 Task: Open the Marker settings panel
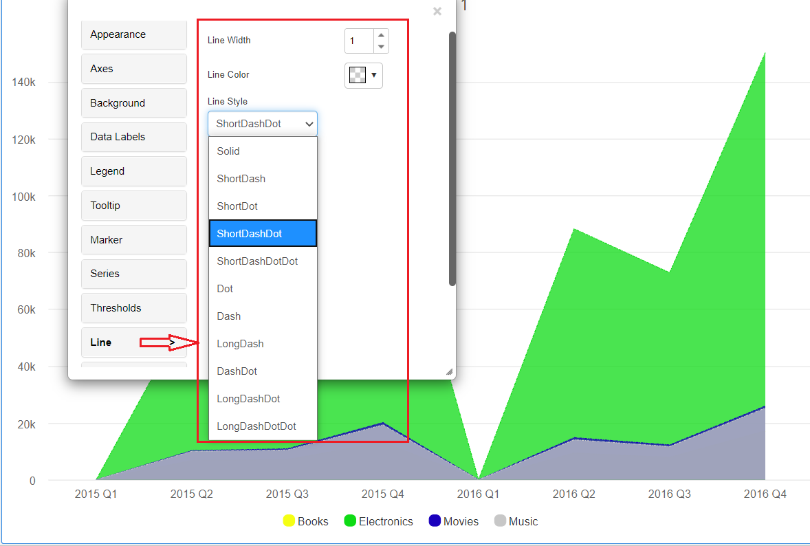133,239
